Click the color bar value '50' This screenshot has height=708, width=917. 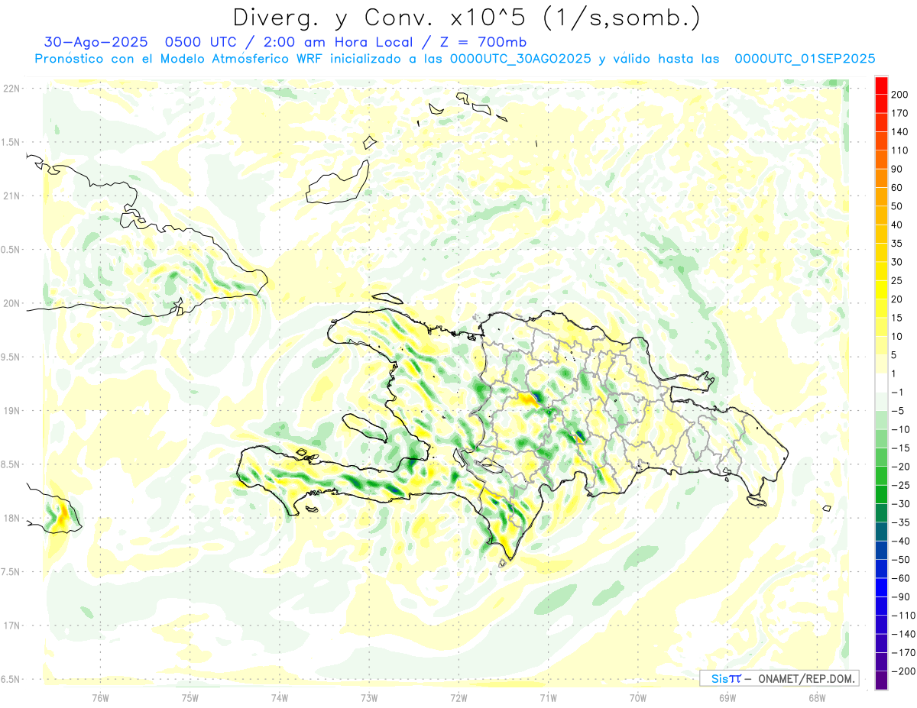click(898, 206)
